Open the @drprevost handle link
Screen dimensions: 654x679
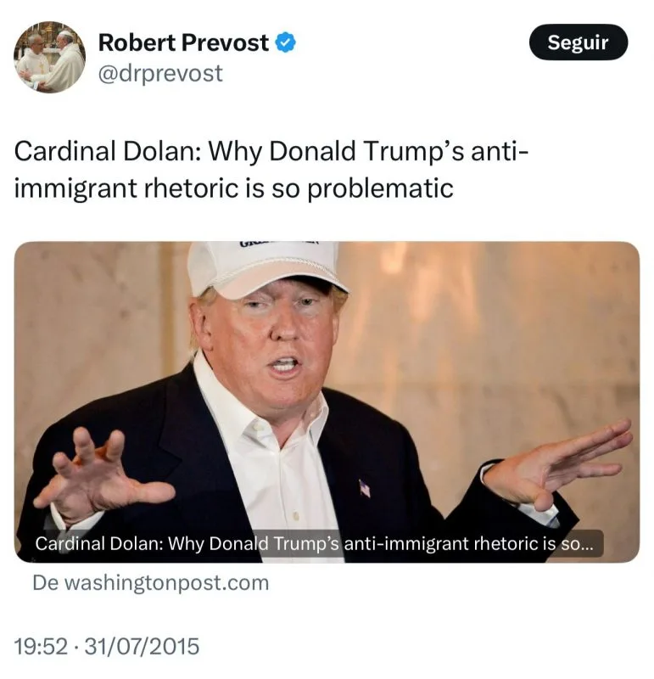point(160,73)
